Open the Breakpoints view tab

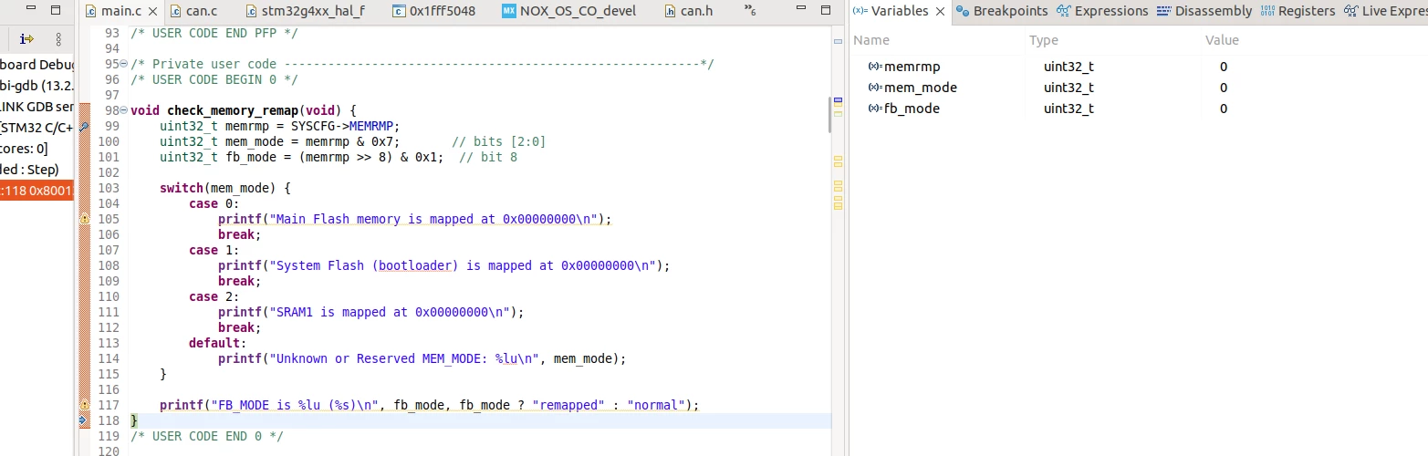pyautogui.click(x=1001, y=11)
